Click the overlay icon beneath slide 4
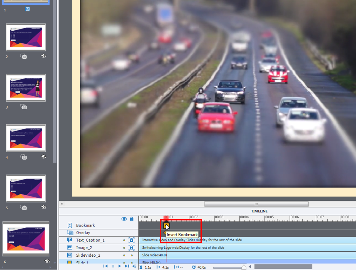Screen dimensions: 356x270 (24, 157)
